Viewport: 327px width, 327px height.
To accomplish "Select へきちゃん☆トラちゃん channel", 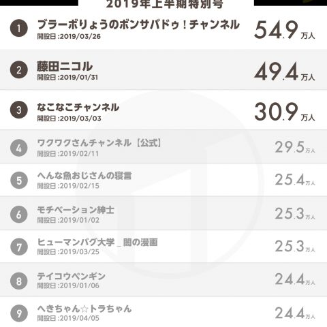I will click(84, 309).
